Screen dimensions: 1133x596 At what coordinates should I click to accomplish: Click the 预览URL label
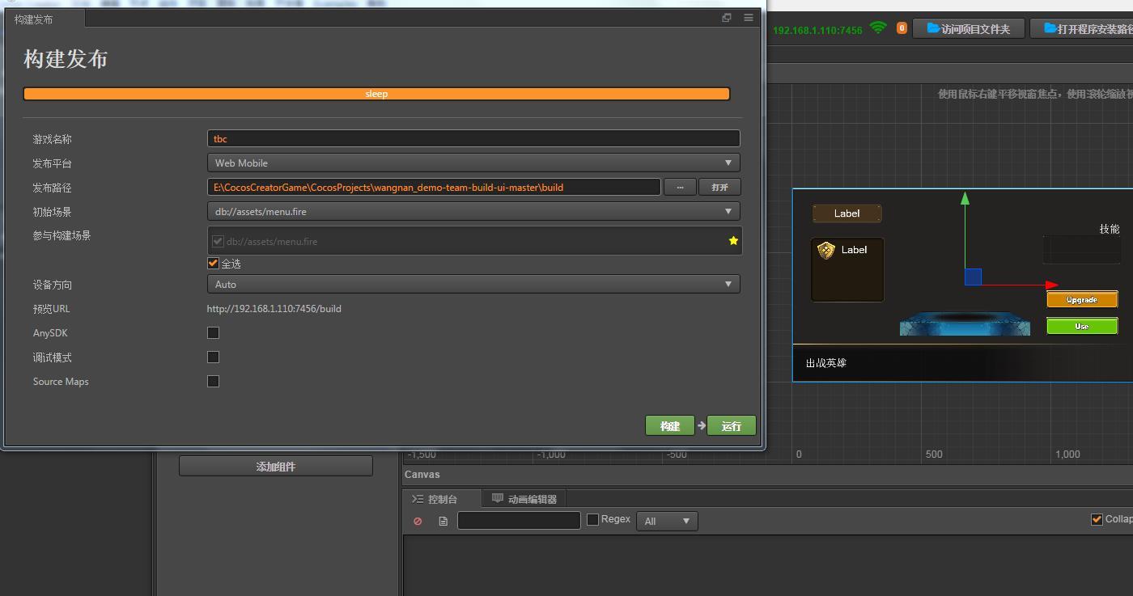pyautogui.click(x=51, y=309)
